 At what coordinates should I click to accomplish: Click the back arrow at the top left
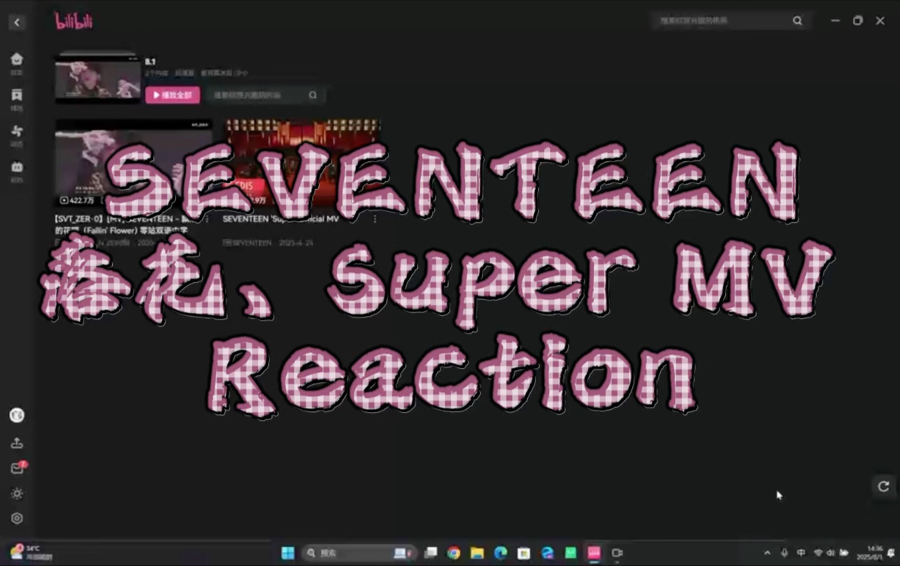coord(17,21)
